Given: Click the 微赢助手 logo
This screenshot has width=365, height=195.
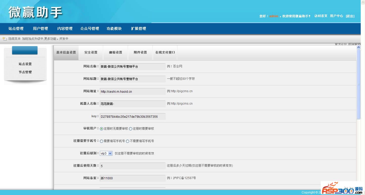Looking at the screenshot, I should click(35, 12).
